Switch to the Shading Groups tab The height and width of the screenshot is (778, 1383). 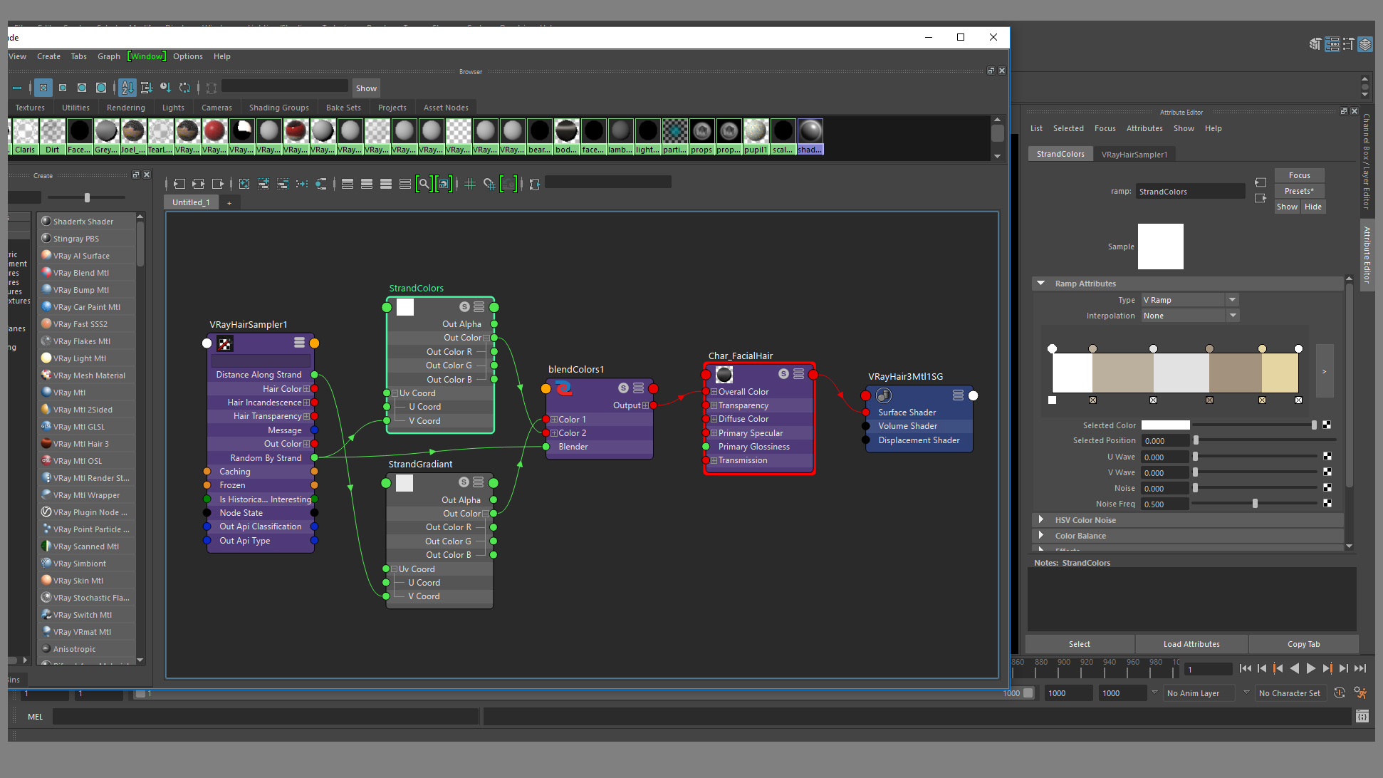coord(279,108)
